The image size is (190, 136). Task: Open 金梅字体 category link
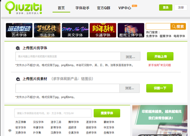pos(109,133)
